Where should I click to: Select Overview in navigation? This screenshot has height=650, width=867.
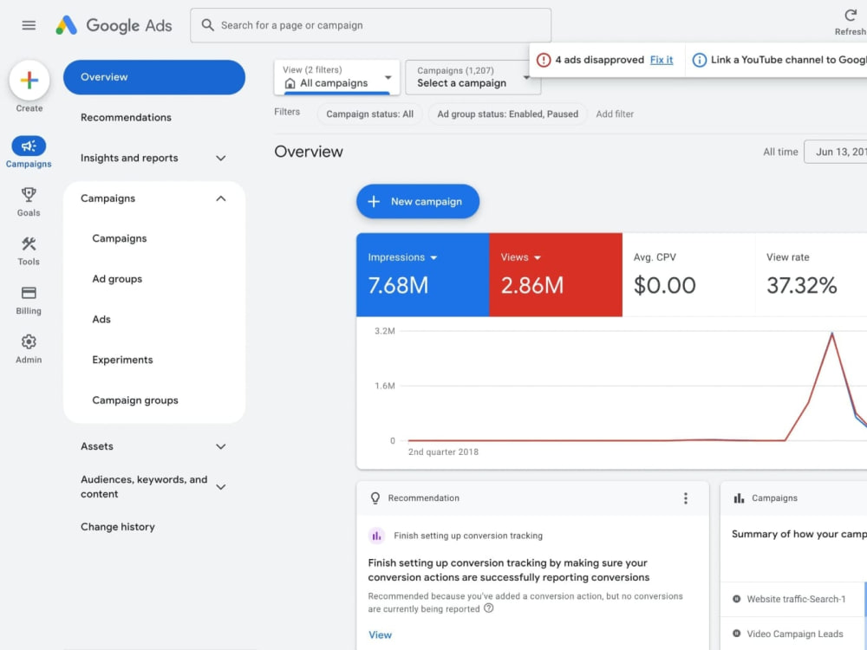coord(154,77)
